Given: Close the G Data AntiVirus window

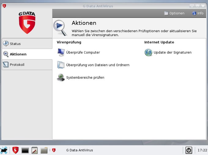Looking at the screenshot, I should click(x=203, y=6).
